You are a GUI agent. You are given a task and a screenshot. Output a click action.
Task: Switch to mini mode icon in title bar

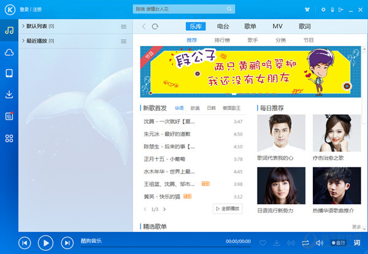click(341, 10)
